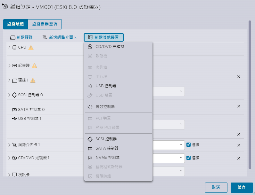Click the 記憶體 warning triangle icon
This screenshot has width=255, height=195.
pyautogui.click(x=34, y=66)
